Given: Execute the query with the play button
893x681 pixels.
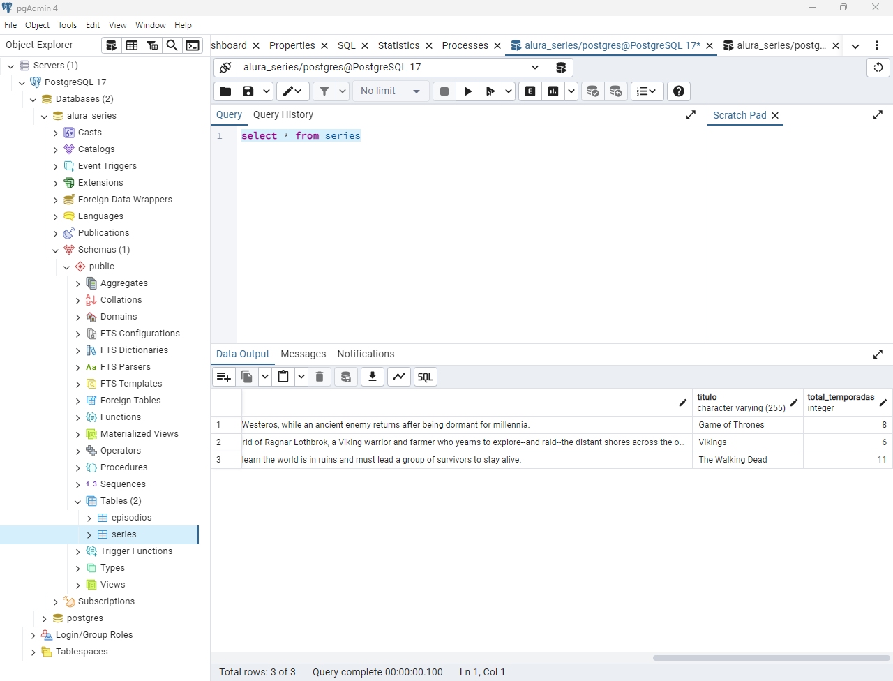Looking at the screenshot, I should (467, 91).
